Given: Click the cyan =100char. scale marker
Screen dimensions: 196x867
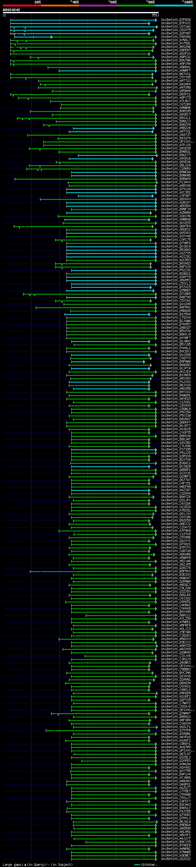Looking at the screenshot, I should (137, 865).
